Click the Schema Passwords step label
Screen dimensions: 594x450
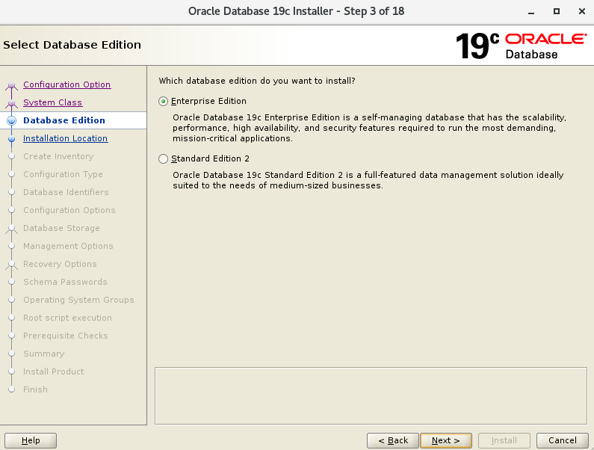pos(65,282)
